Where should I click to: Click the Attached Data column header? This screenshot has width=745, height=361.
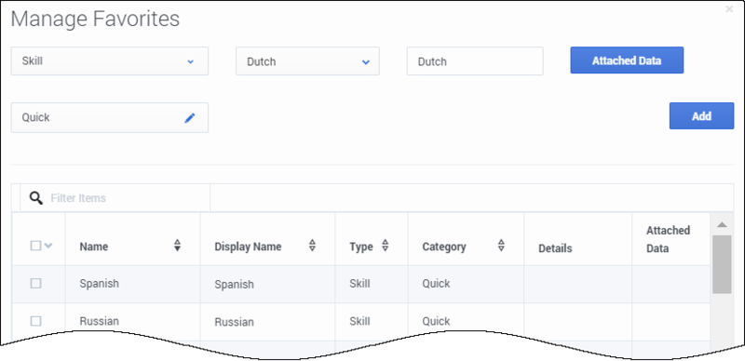tap(668, 239)
